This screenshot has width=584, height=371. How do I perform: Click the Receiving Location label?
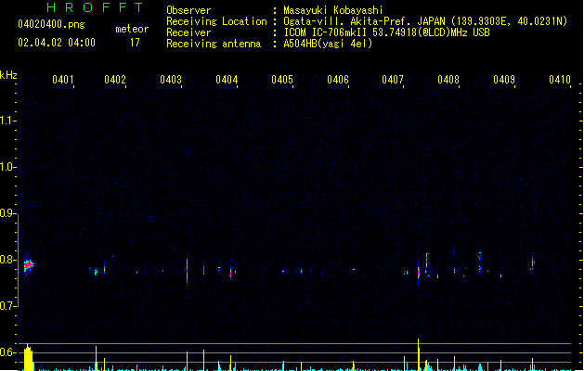216,21
